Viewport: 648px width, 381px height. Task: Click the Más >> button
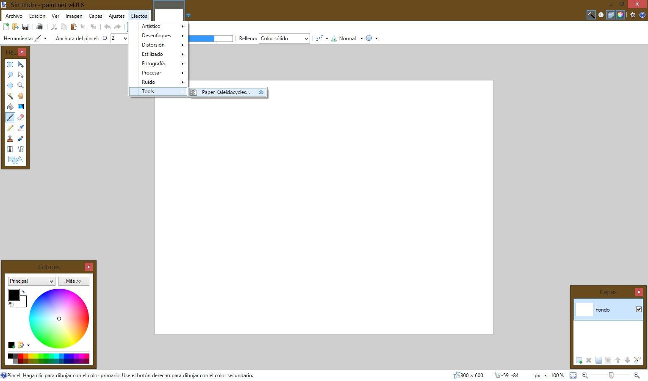(x=74, y=281)
